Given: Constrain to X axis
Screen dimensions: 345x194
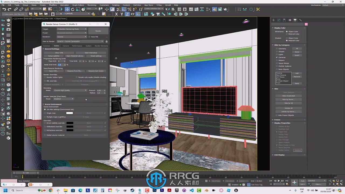Looking at the screenshot, I should 116,14.
